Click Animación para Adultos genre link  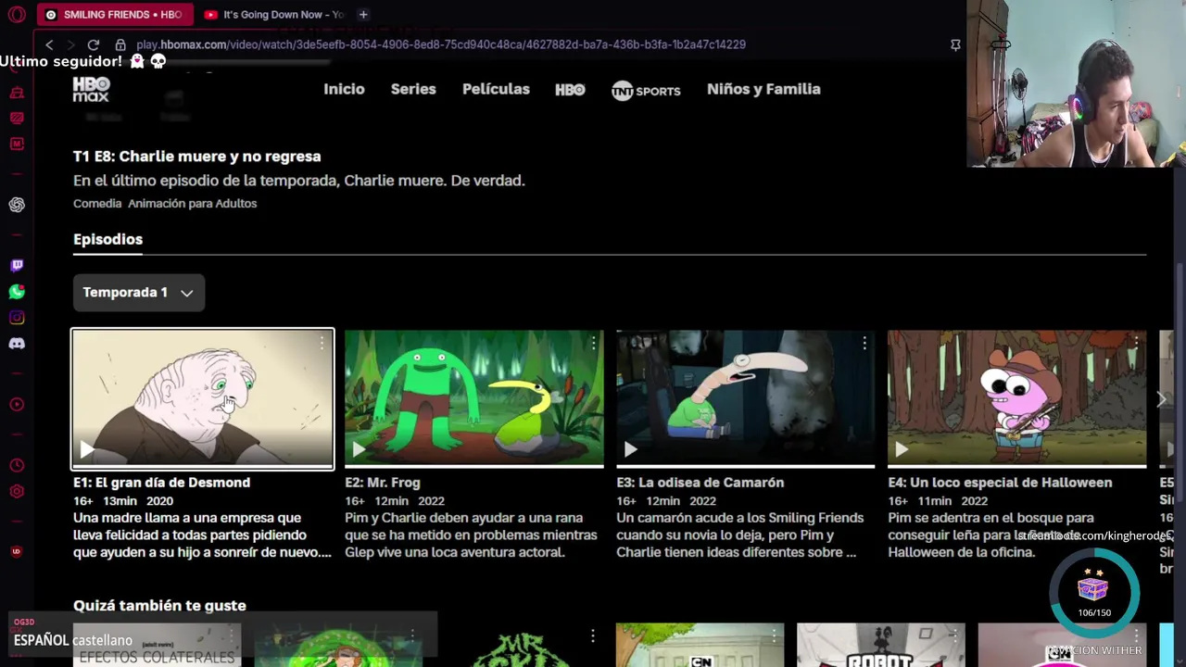(x=192, y=203)
